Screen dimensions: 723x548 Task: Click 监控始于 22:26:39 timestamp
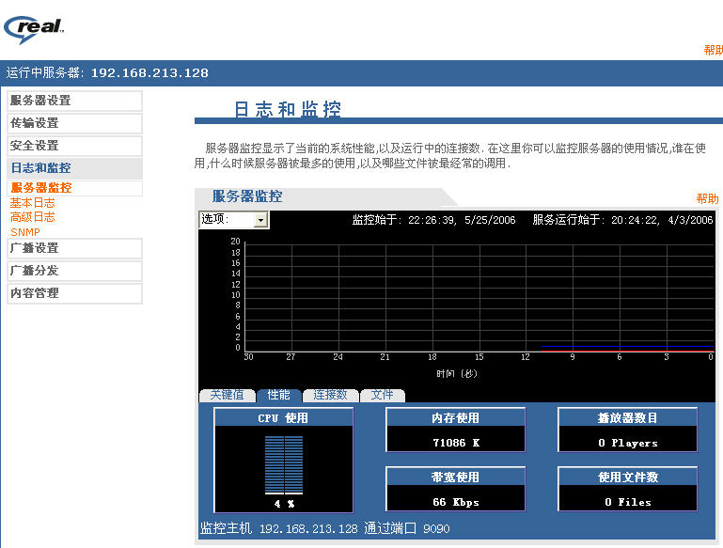433,220
